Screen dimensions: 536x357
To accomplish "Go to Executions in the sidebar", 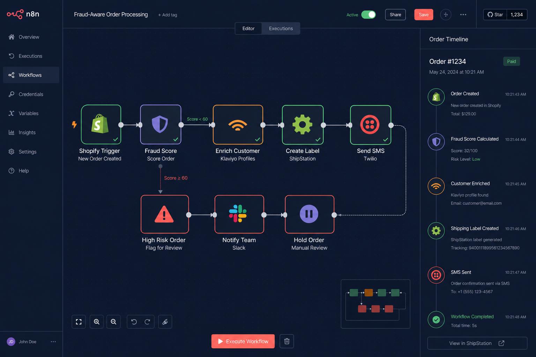I will point(31,56).
